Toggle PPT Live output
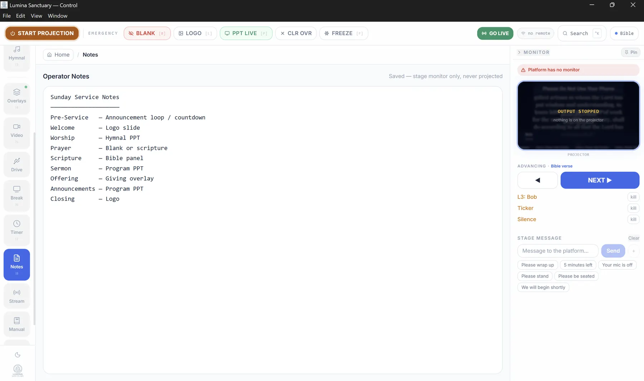This screenshot has height=381, width=644. click(246, 33)
